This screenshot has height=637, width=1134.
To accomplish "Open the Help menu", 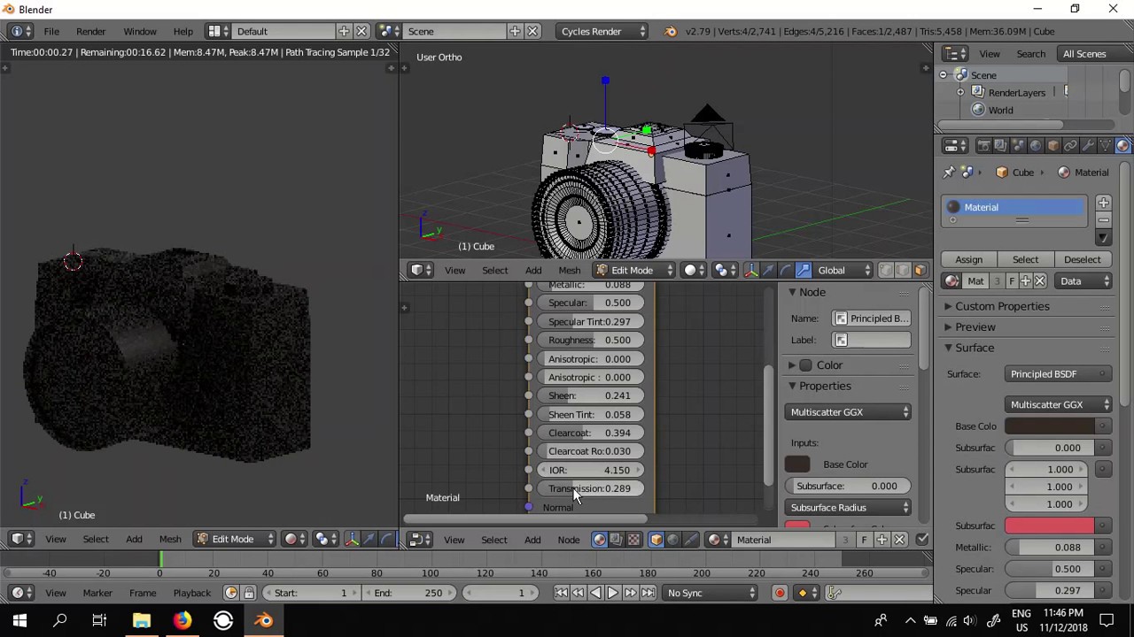I will point(183,32).
